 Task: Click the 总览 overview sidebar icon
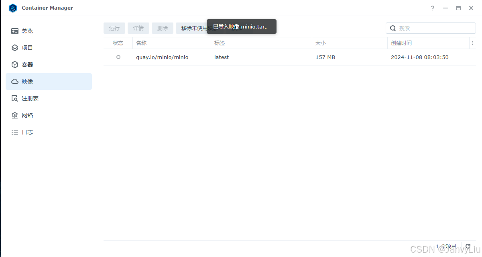pyautogui.click(x=15, y=31)
